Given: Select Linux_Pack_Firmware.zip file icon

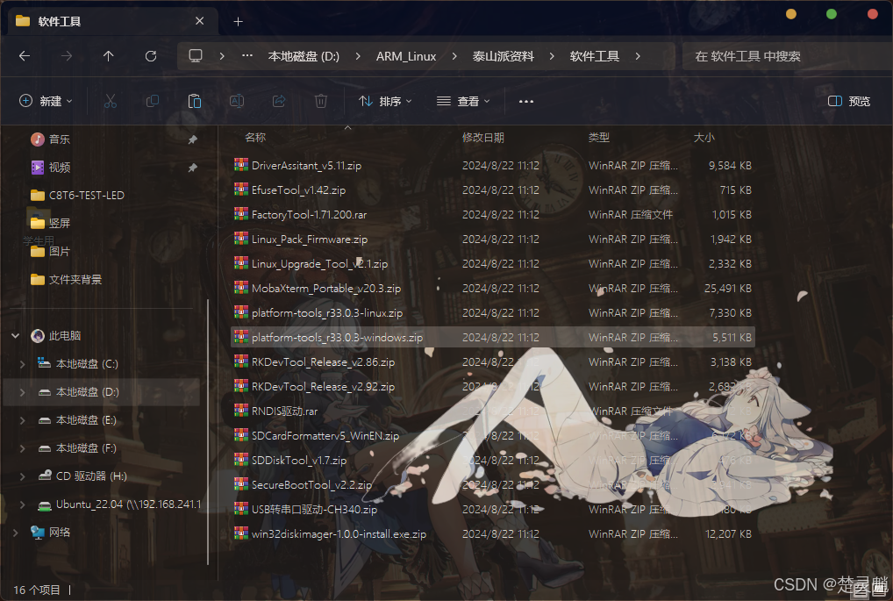Looking at the screenshot, I should tap(241, 239).
